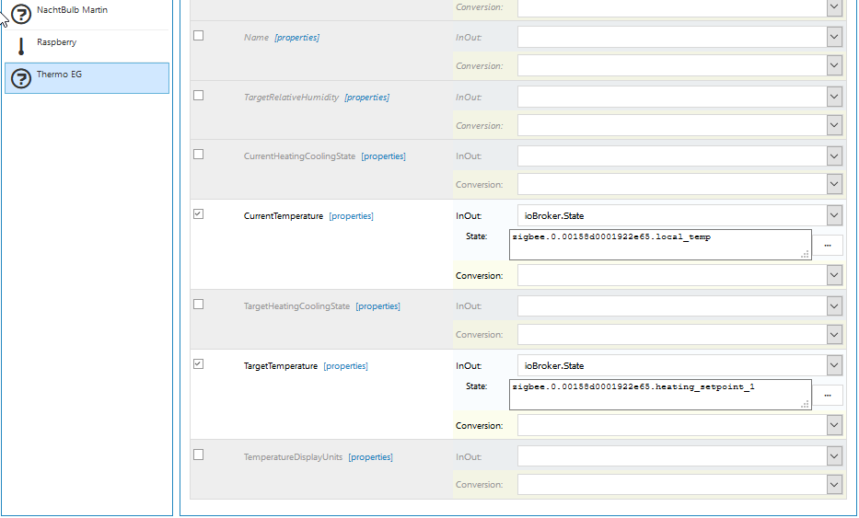
Task: Open CurrentTemperature properties link
Action: coord(351,215)
